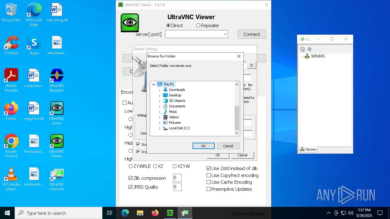The image size is (390, 219).
Task: Expand the 3D Objects folder node
Action: [159, 101]
